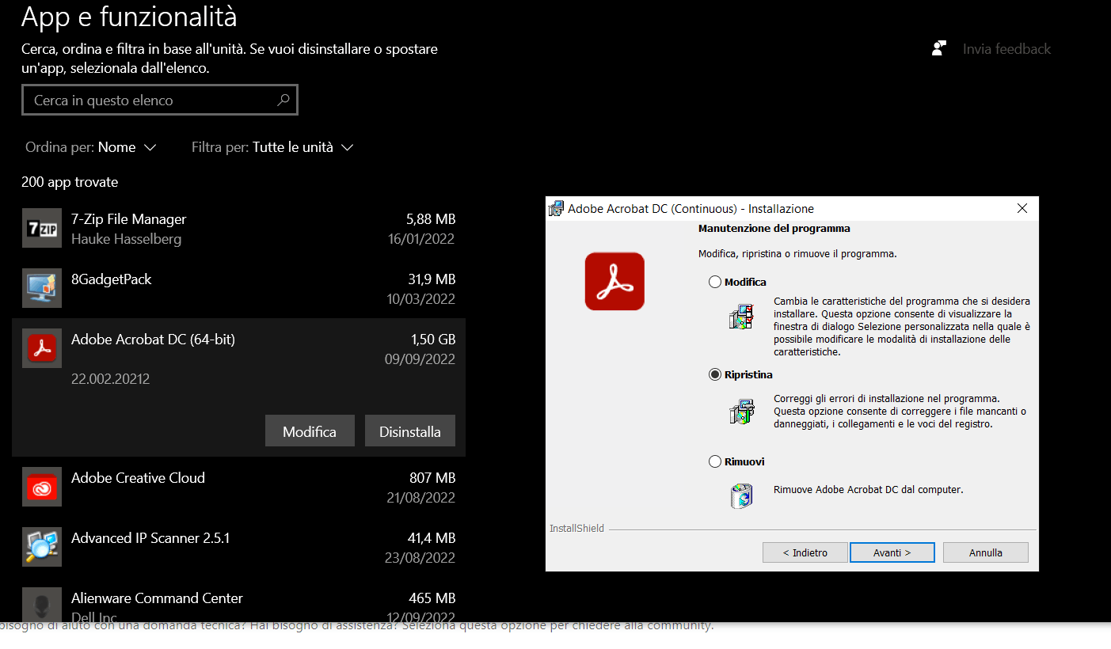Click the Avanti > button

[x=892, y=552]
